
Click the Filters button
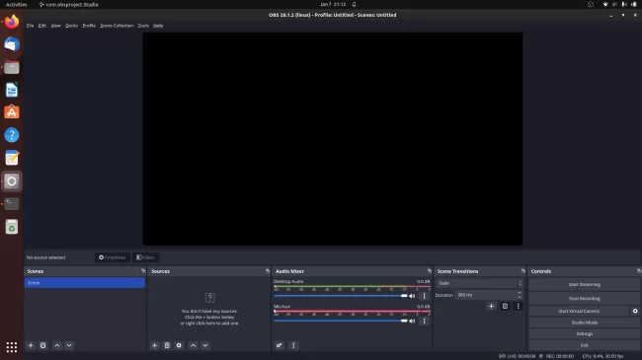(x=145, y=257)
